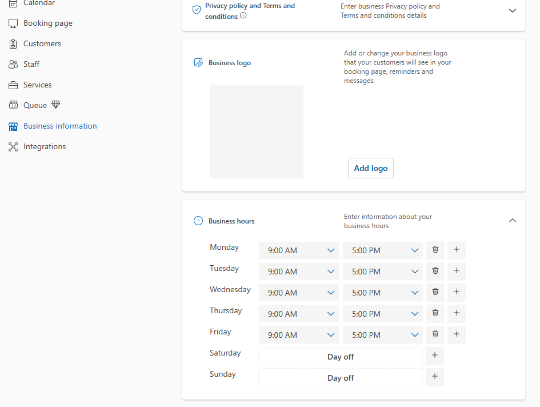Viewport: 540px width, 407px height.
Task: Click the Customers badge icon
Action: [13, 44]
